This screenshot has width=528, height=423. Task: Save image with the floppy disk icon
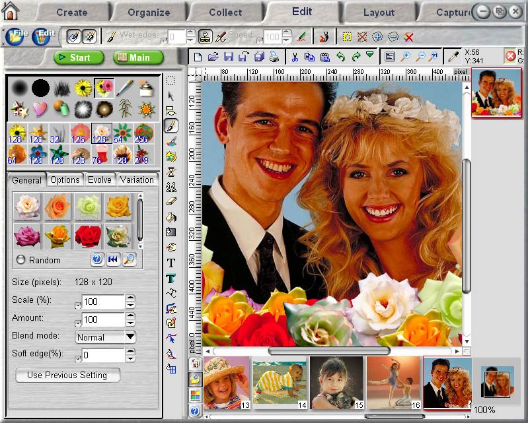229,57
